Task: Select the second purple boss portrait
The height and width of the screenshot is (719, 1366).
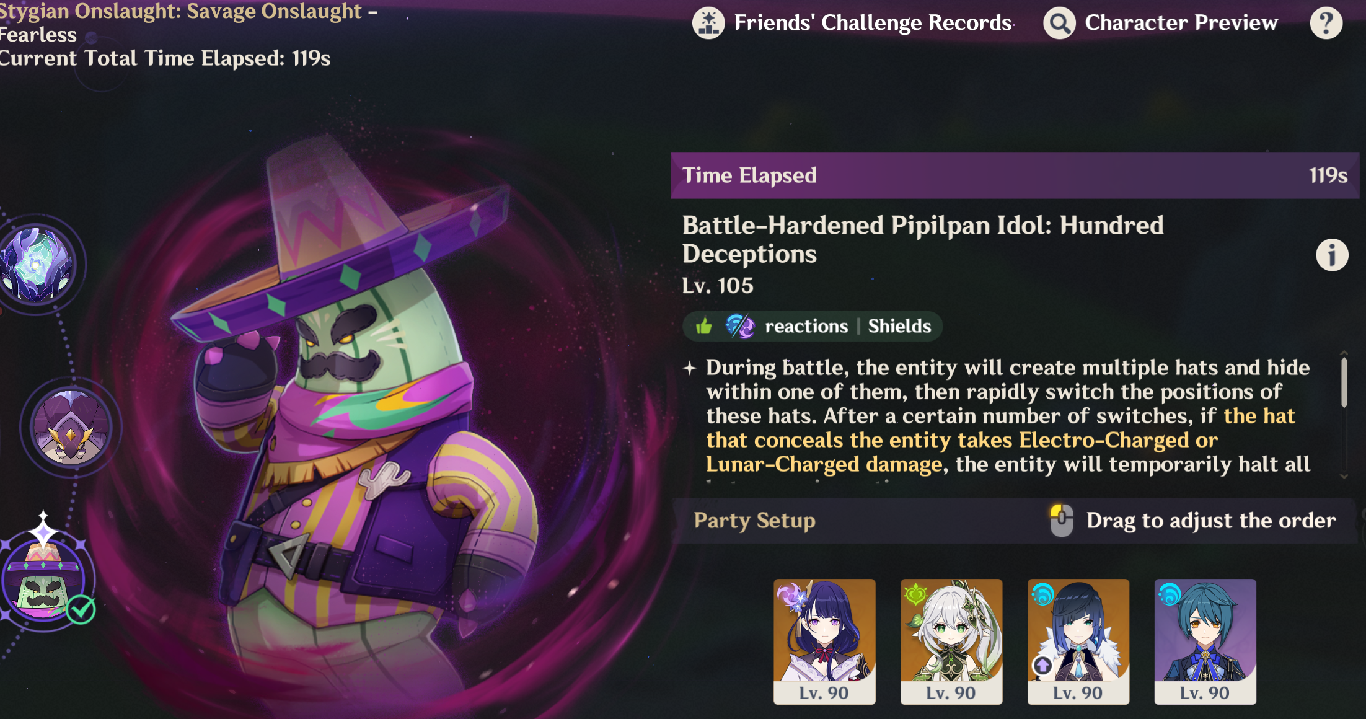Action: [71, 427]
